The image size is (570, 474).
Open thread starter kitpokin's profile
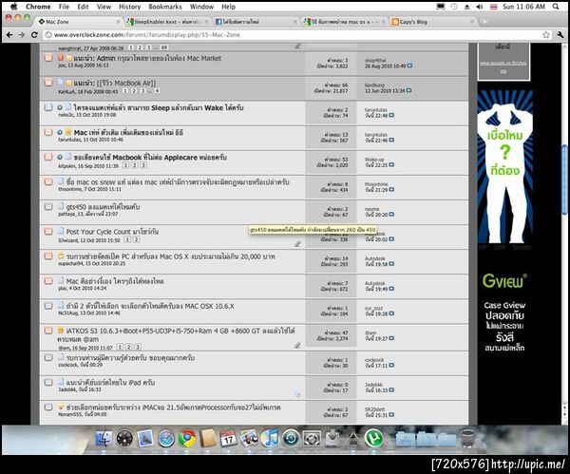(x=67, y=165)
